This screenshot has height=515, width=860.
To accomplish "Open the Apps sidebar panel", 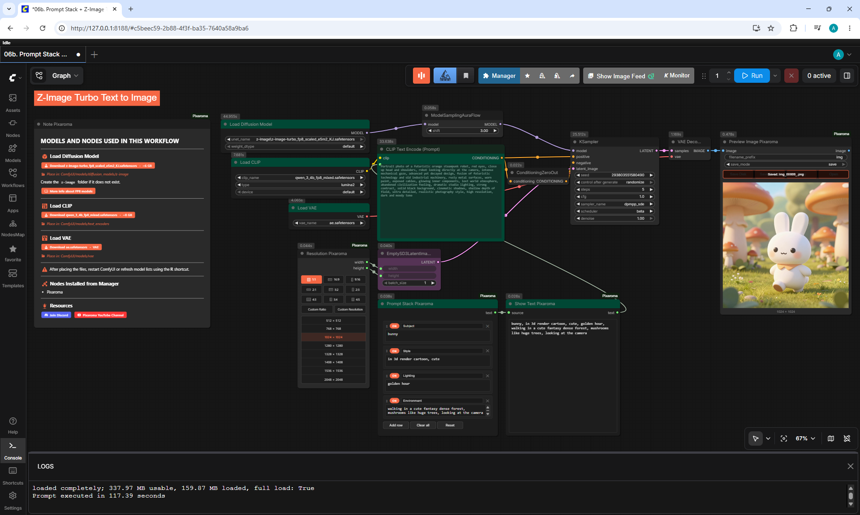I will (x=13, y=203).
